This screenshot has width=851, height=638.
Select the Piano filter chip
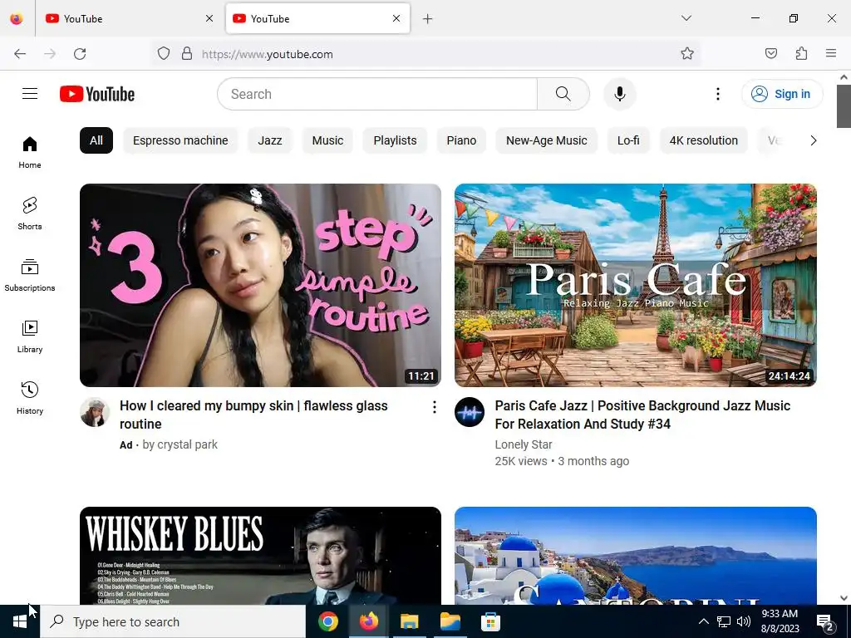pos(461,140)
